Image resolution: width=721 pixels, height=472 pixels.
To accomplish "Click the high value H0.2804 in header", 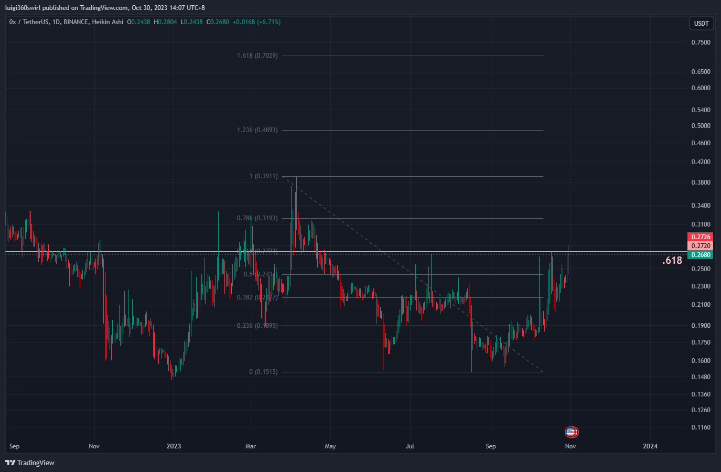I will click(165, 22).
